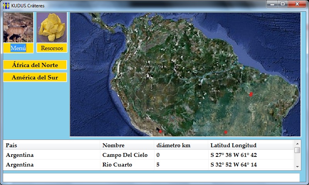Click the Latitud Longitud column header

tap(250, 145)
